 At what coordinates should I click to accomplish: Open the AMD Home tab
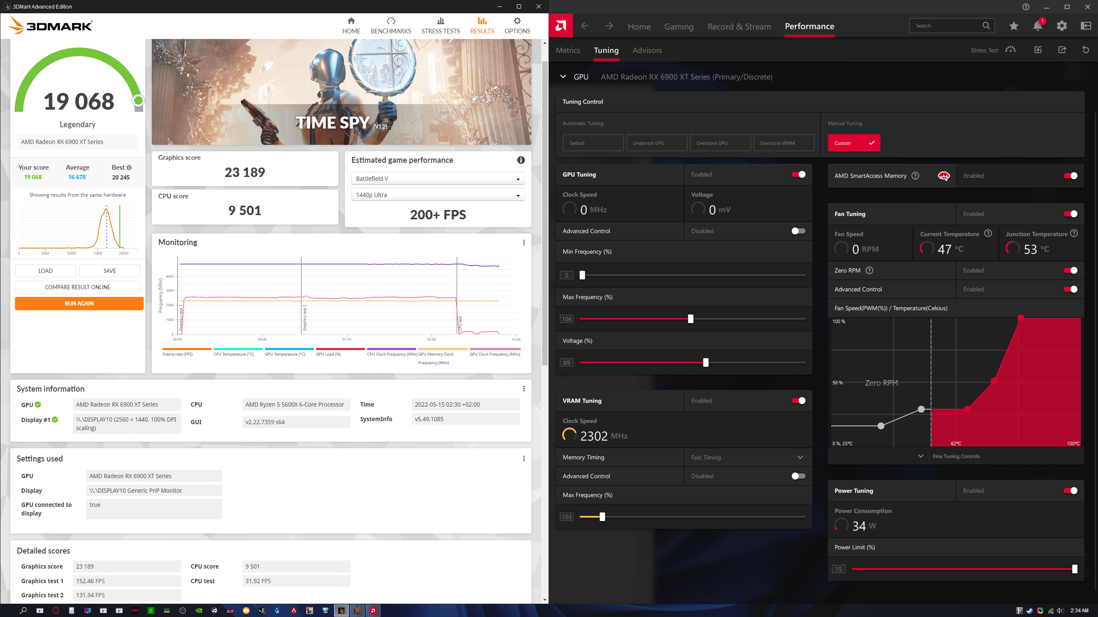(x=639, y=27)
